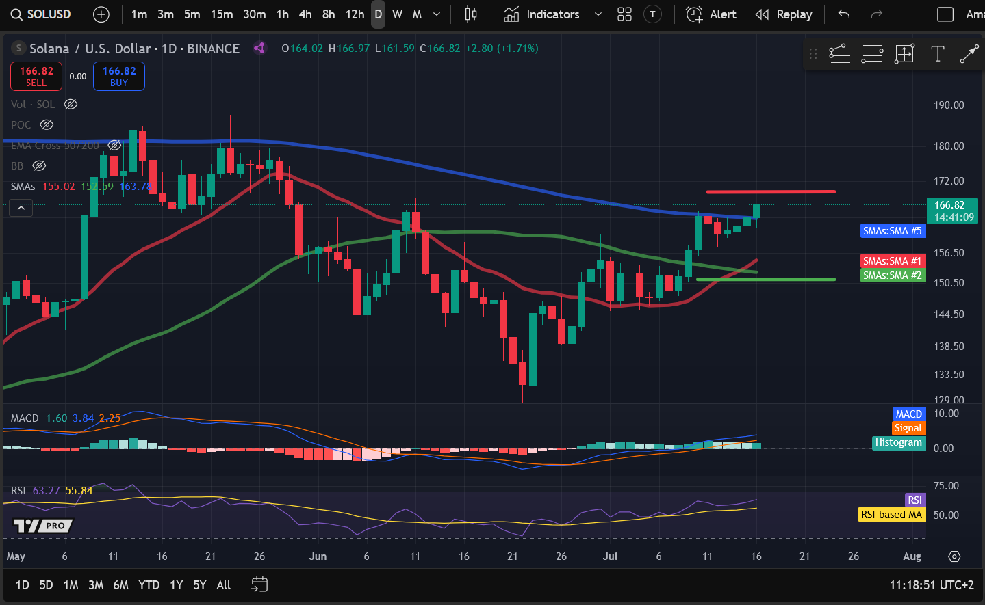Screen dimensions: 985x605
Task: Select the arrow line drawing tool
Action: (x=969, y=54)
